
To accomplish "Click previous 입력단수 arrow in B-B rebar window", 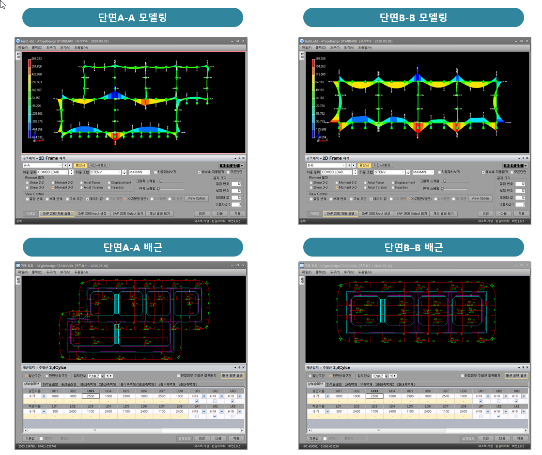I will click(x=391, y=376).
